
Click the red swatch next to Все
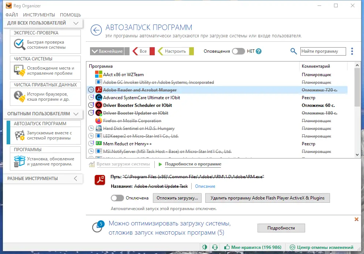[152, 51]
